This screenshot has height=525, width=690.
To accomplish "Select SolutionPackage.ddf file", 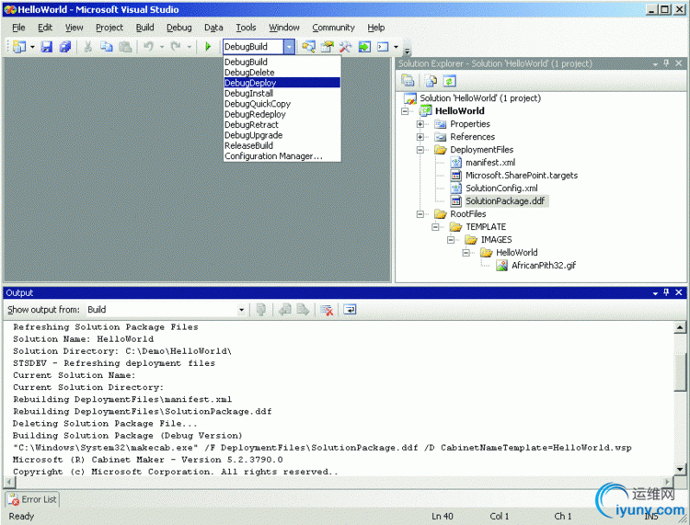I will 505,201.
